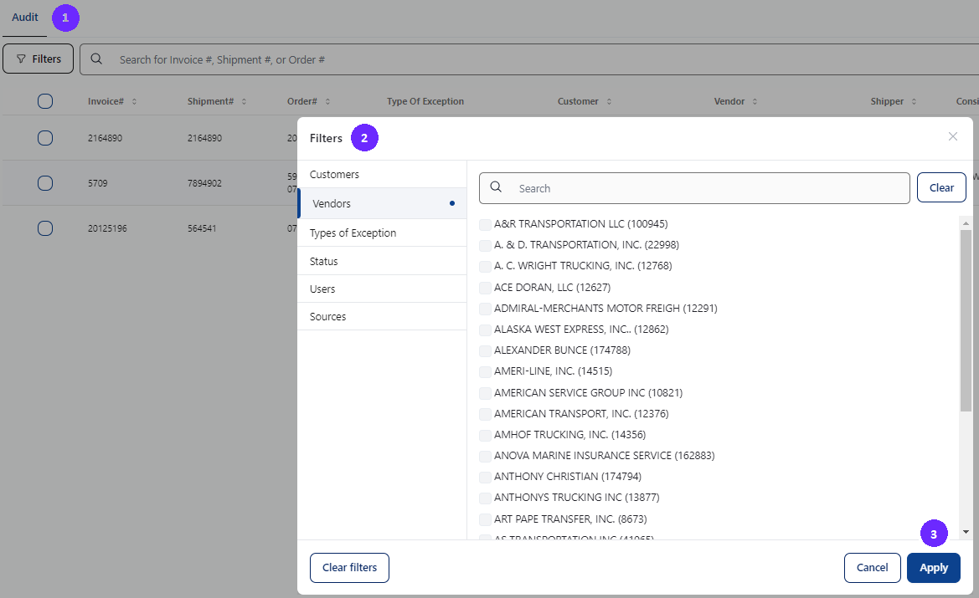Apply the selected vendor filters

(933, 567)
